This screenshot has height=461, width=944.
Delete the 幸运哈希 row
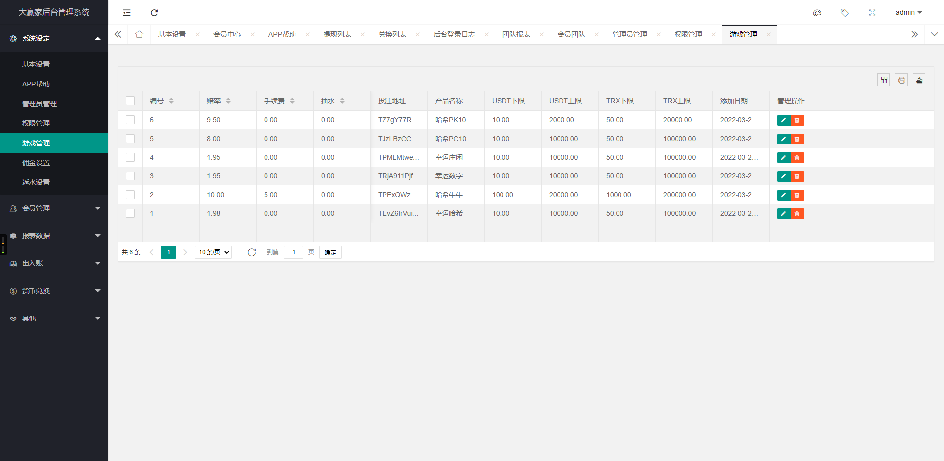[797, 214]
